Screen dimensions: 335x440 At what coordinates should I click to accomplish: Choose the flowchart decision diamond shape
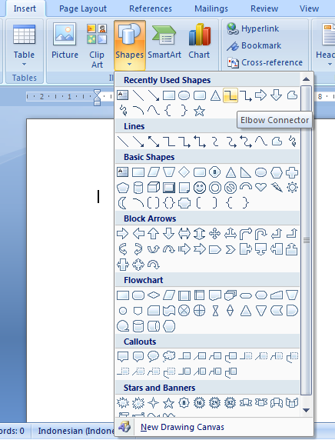[154, 295]
